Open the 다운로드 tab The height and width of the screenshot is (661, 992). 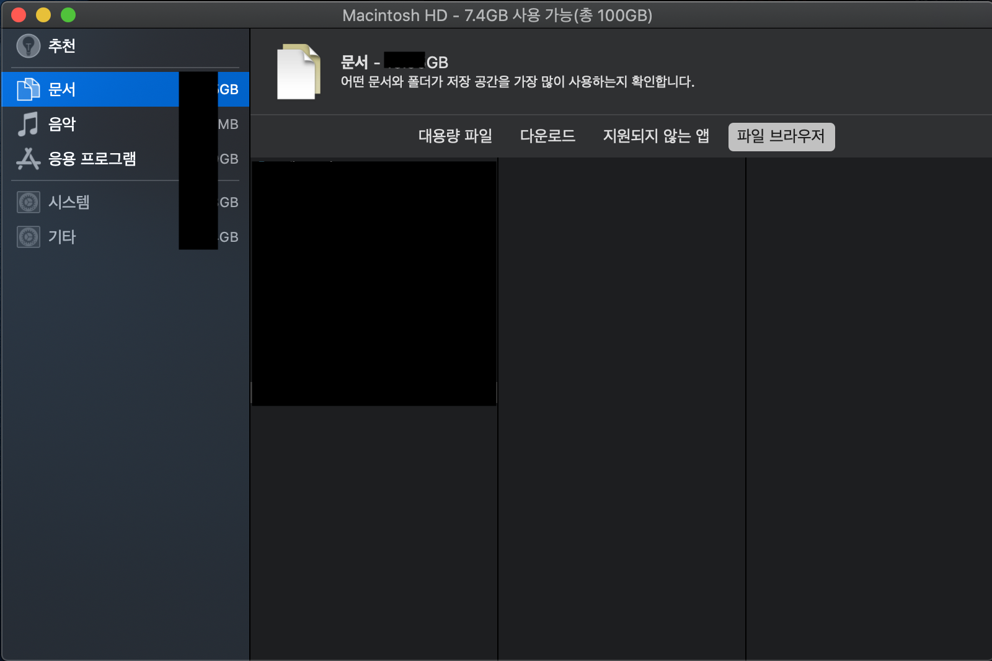pyautogui.click(x=547, y=136)
